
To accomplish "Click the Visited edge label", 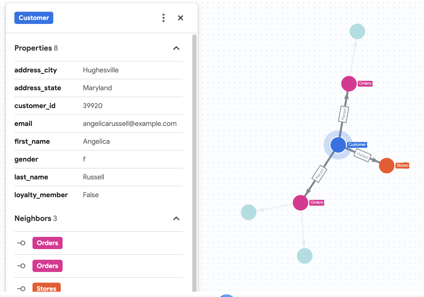I will tap(362, 155).
